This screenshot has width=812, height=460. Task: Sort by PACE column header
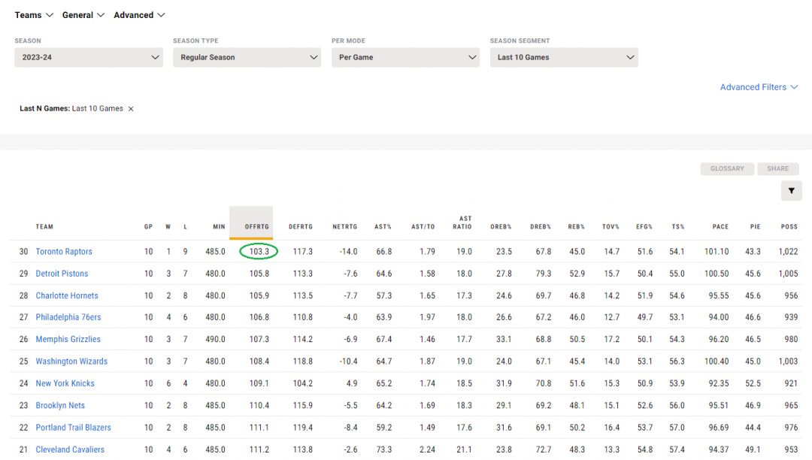[x=720, y=227]
